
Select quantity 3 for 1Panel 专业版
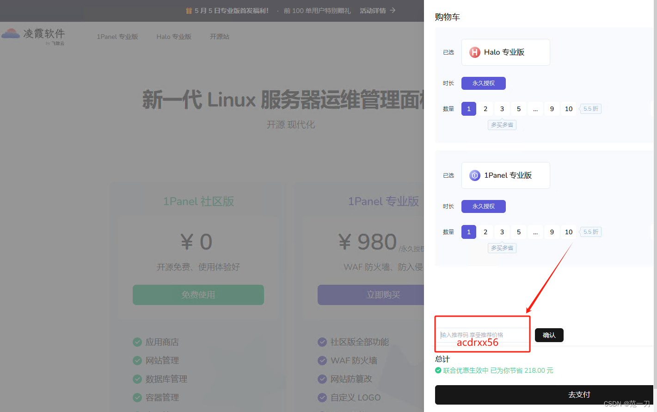[502, 232]
